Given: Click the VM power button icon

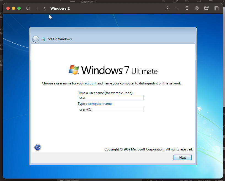Looking at the screenshot, I should coord(28,8).
